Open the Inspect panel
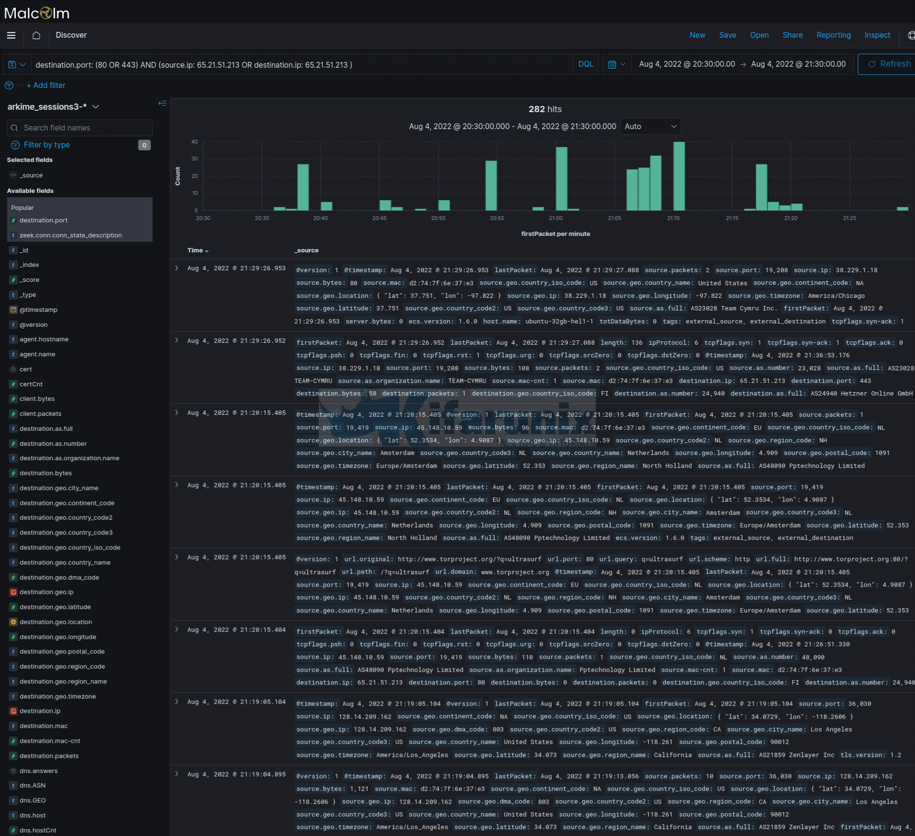 [877, 35]
